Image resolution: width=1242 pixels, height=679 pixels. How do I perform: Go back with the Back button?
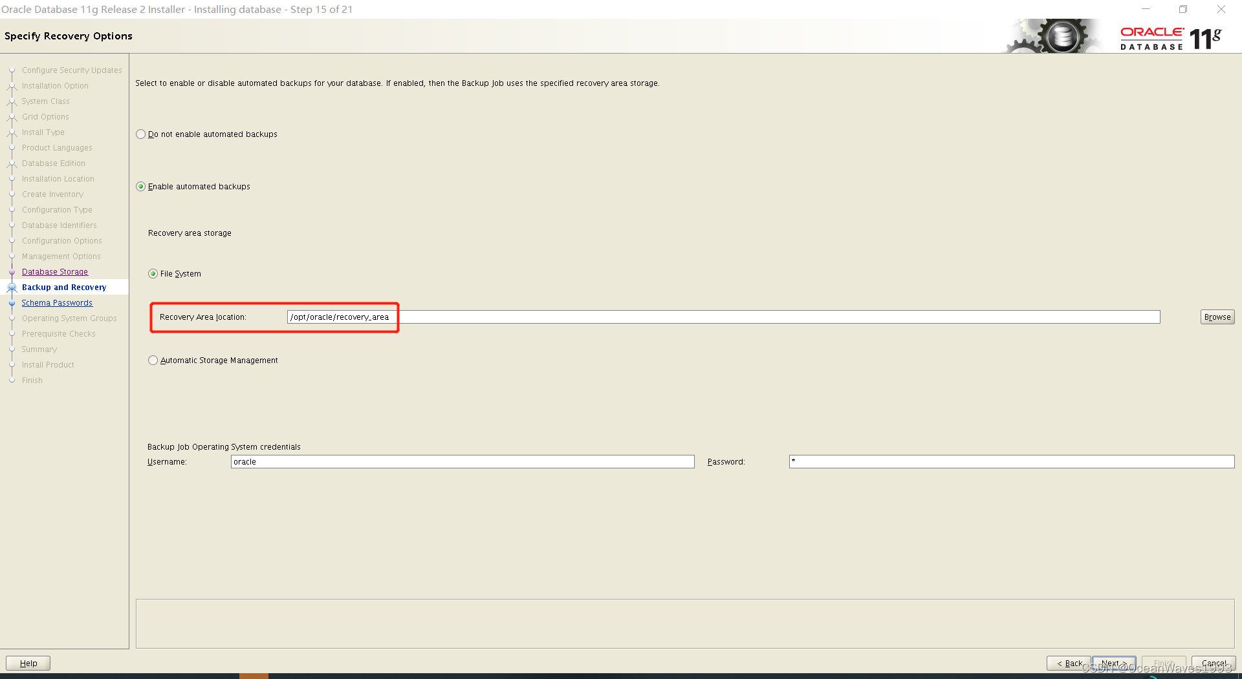click(1069, 663)
